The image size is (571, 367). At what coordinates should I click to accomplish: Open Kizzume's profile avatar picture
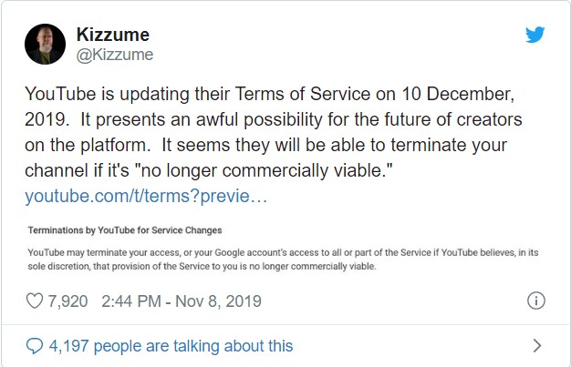(x=46, y=45)
